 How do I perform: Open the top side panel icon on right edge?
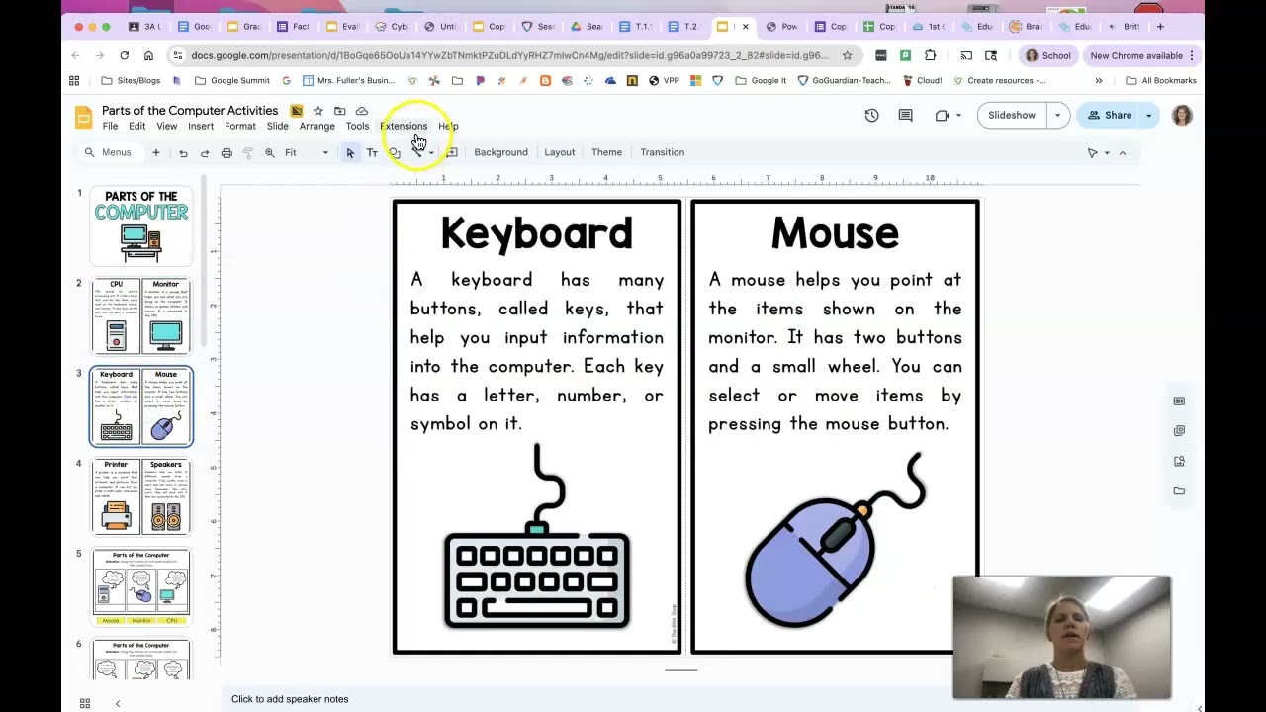click(x=1179, y=400)
